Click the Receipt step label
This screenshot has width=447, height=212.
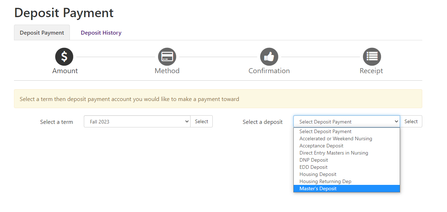[371, 71]
